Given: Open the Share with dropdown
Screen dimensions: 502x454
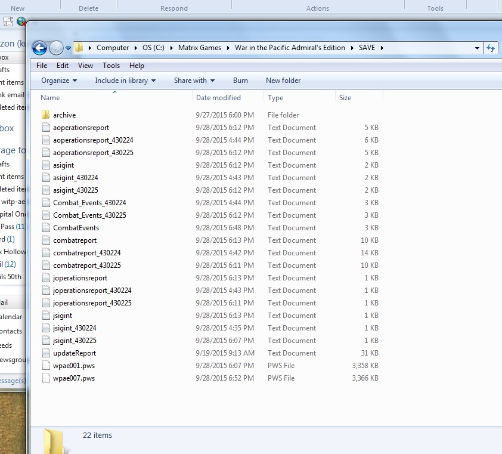Looking at the screenshot, I should (194, 81).
